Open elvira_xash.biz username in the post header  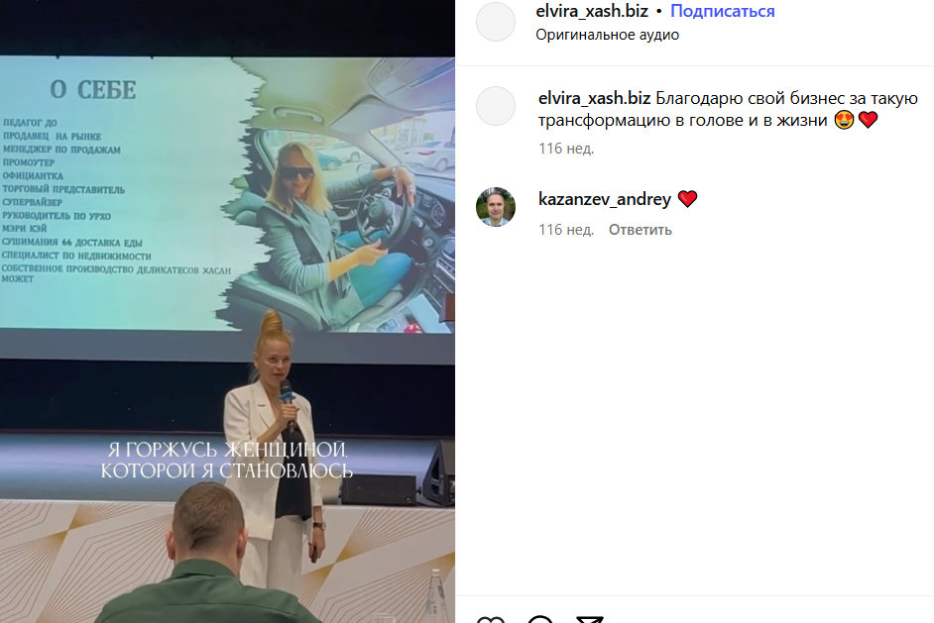tap(592, 11)
